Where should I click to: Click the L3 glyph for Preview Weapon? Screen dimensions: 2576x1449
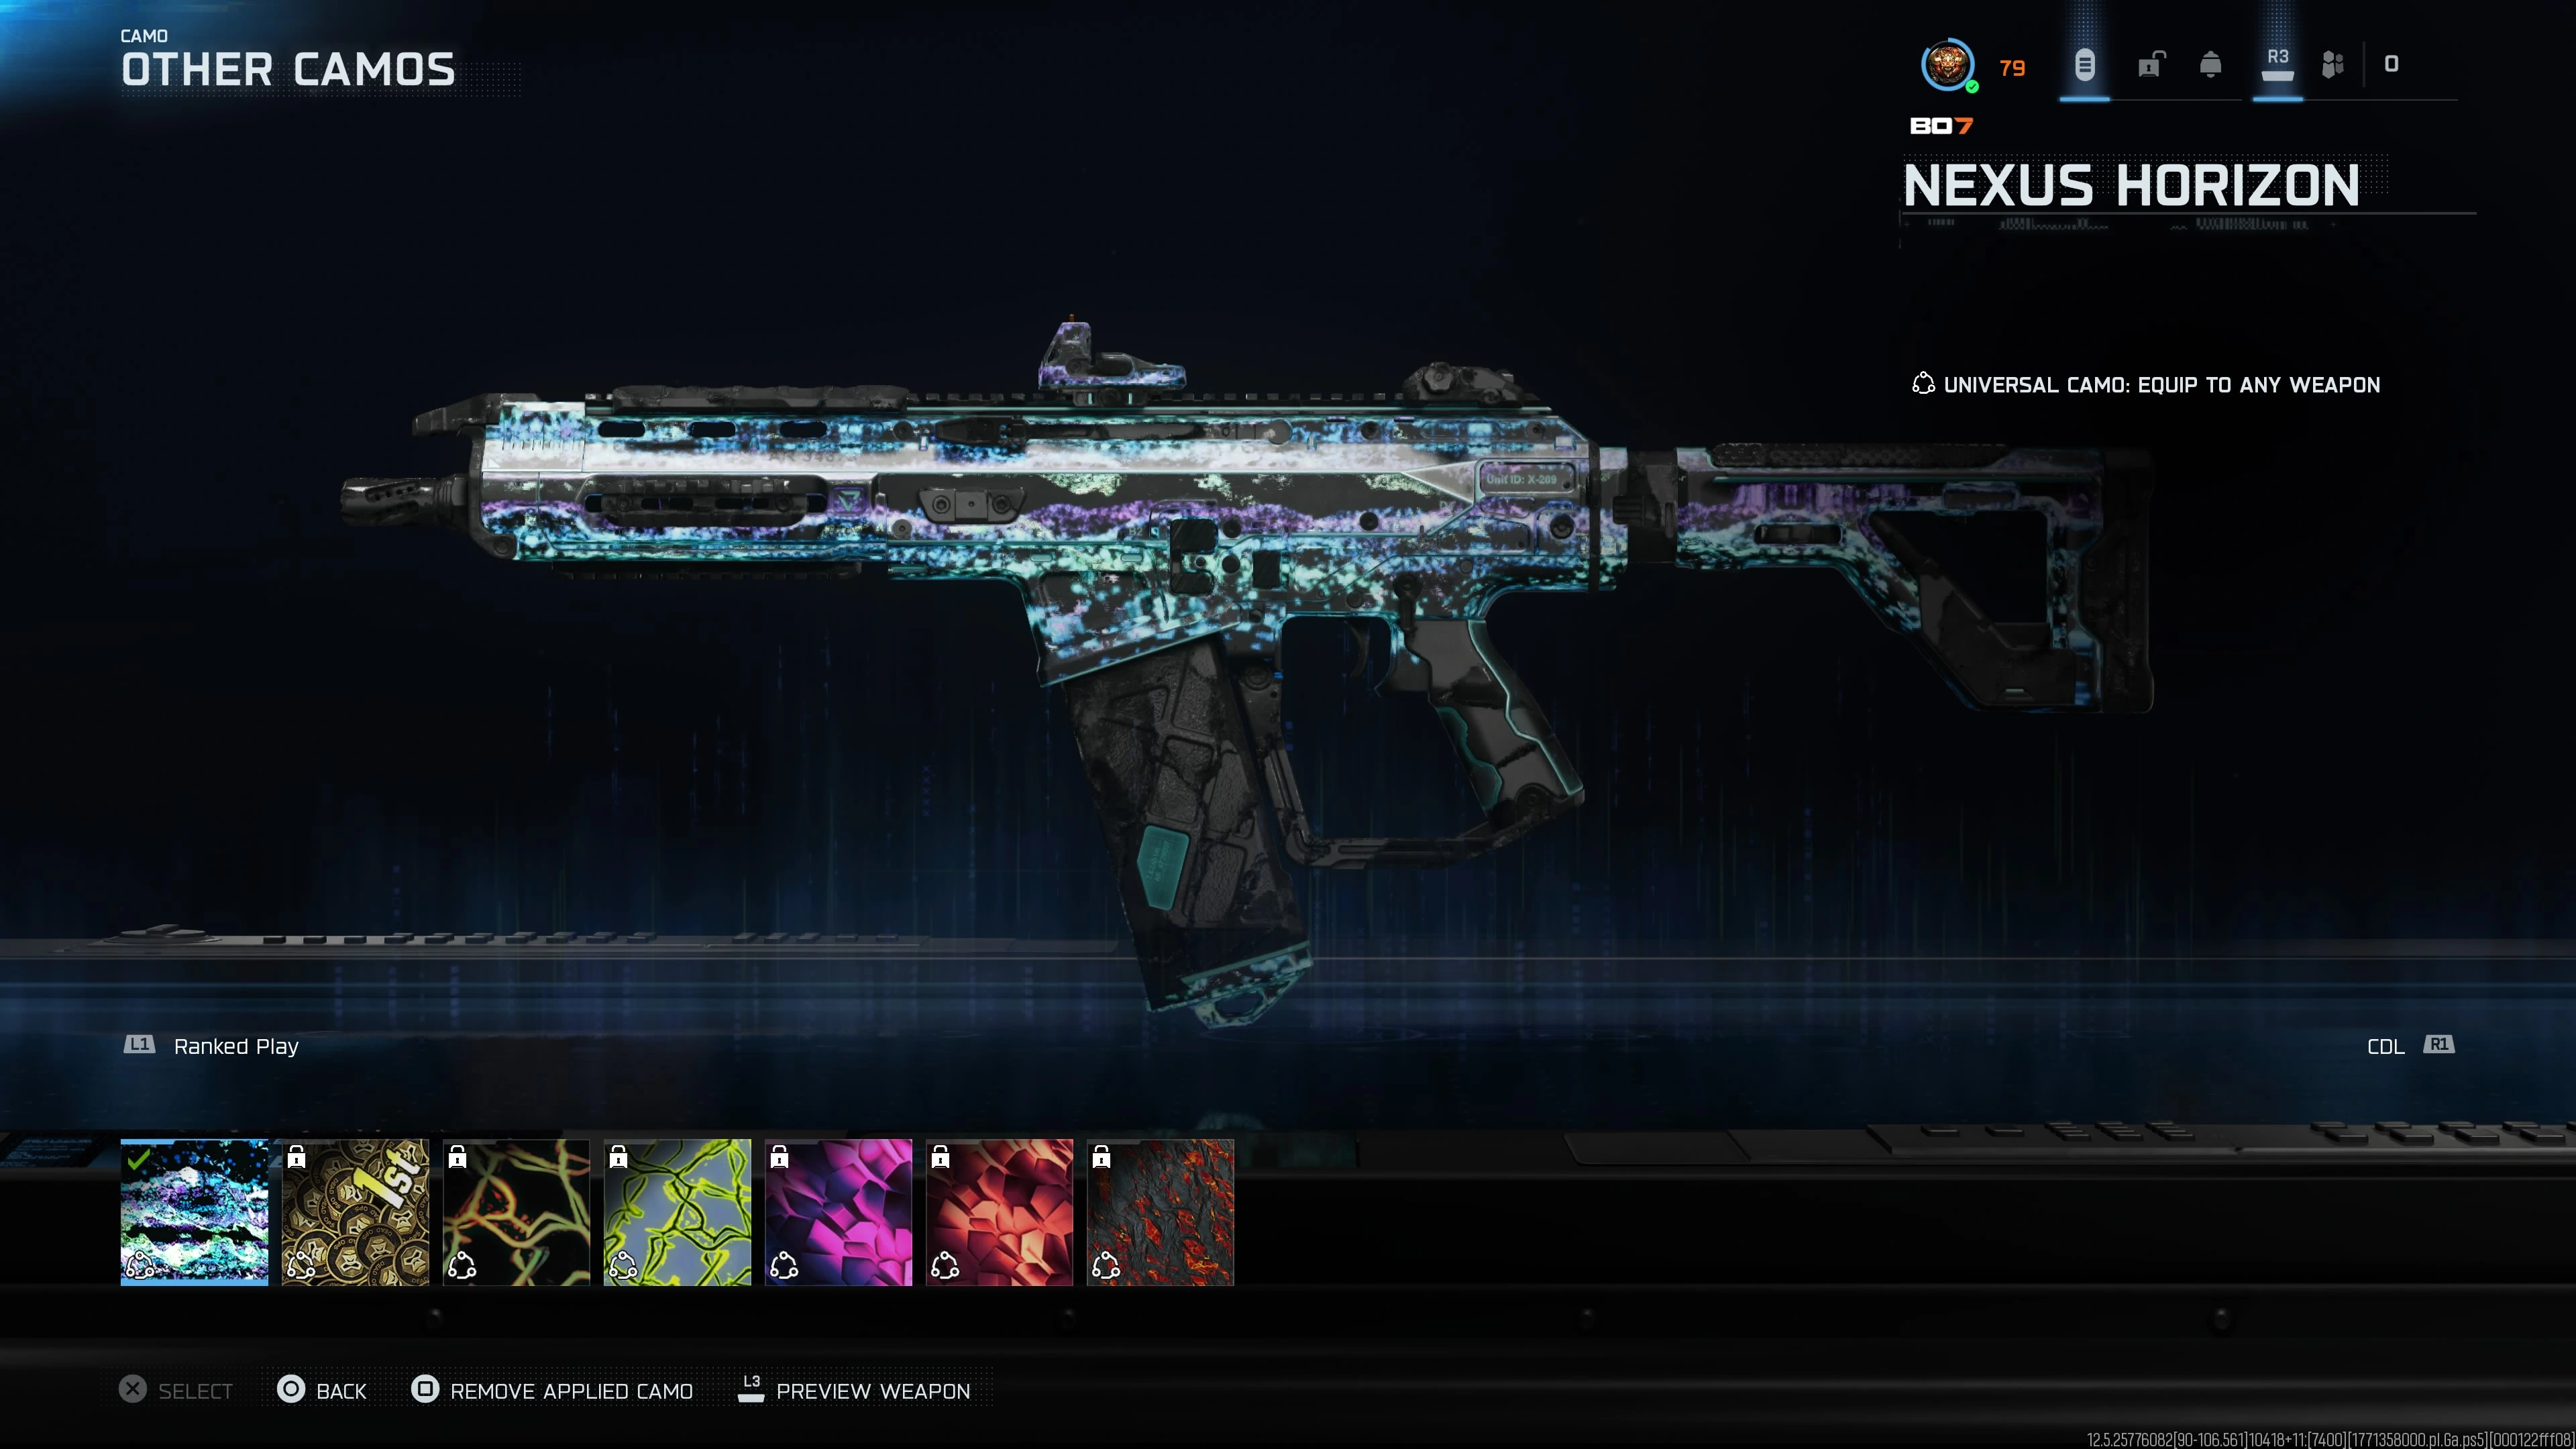tap(751, 1388)
